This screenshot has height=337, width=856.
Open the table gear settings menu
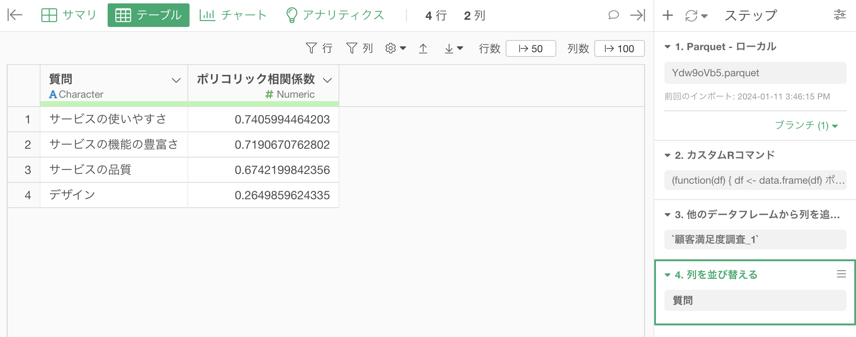coord(395,48)
